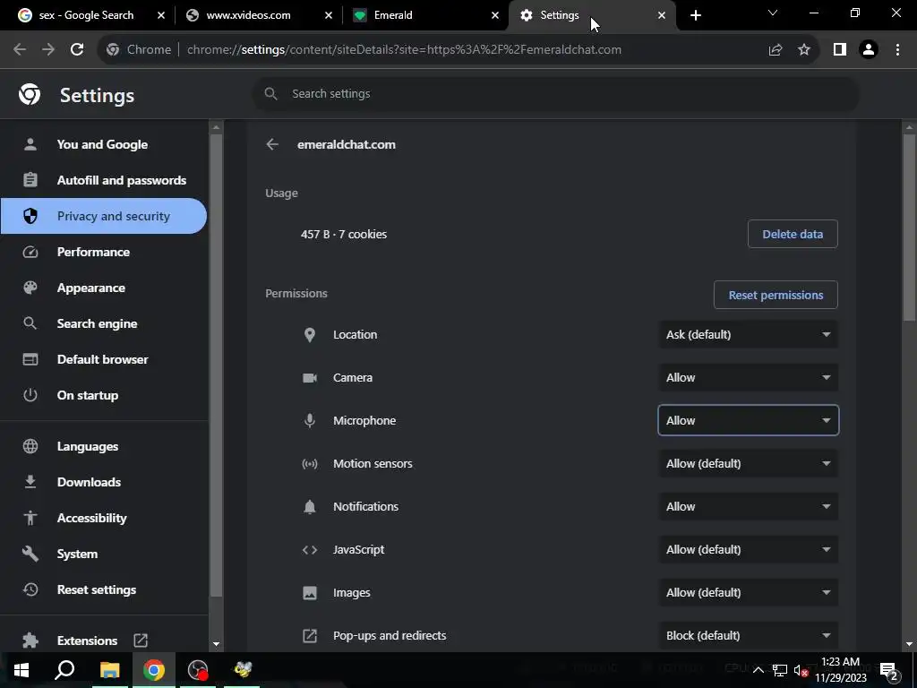Open the tab search chevron
The width and height of the screenshot is (917, 688).
773,13
